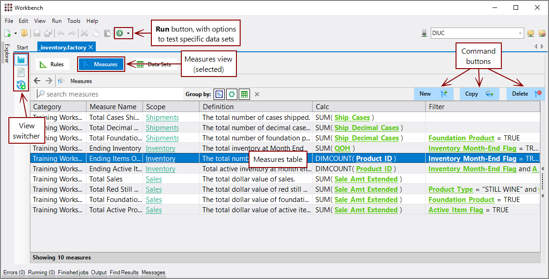Expand the Explorer side panel
The image size is (549, 279).
(7, 53)
